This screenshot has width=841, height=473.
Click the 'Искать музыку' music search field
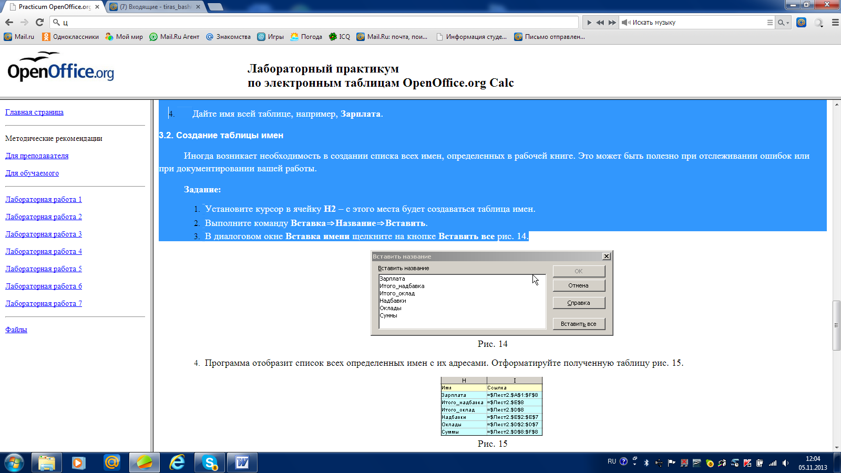(696, 23)
